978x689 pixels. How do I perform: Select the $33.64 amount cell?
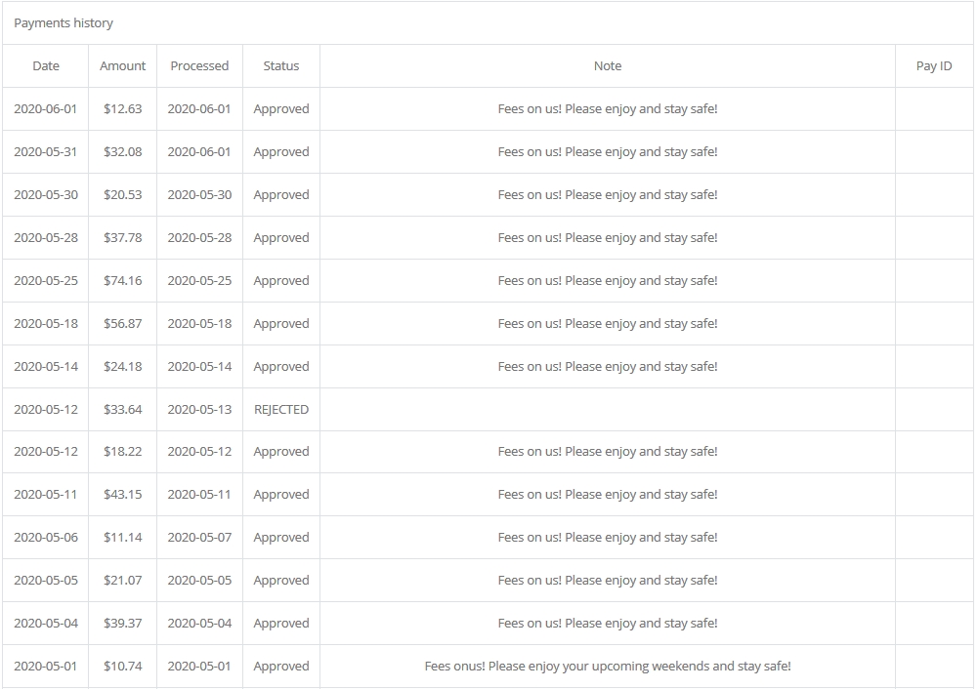[x=122, y=409]
